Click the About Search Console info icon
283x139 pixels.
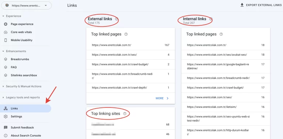[6, 136]
